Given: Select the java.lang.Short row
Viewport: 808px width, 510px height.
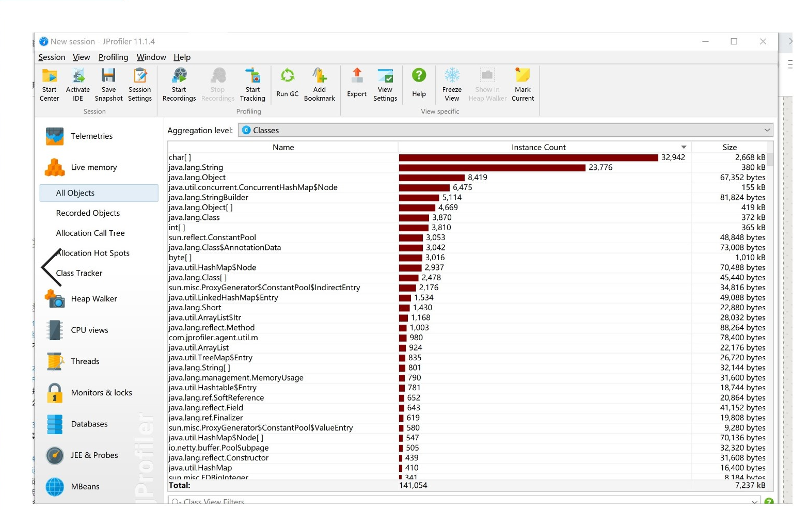Looking at the screenshot, I should point(467,308).
